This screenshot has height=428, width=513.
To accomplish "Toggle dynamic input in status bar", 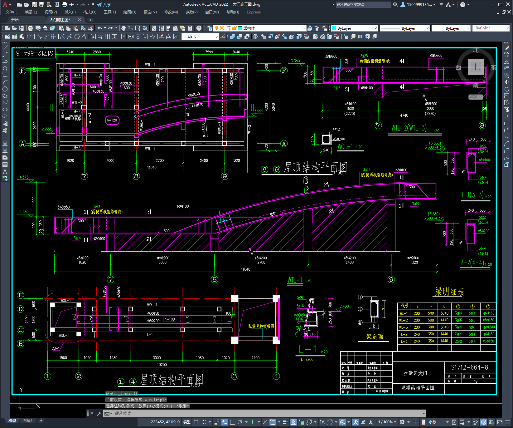I will pos(225,422).
